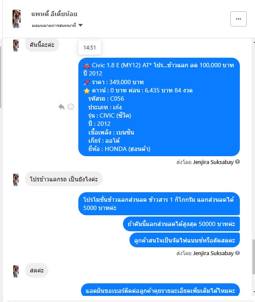The width and height of the screenshot is (255, 302).
Task: Click the 14:51 timestamp tooltip
Action: [90, 48]
